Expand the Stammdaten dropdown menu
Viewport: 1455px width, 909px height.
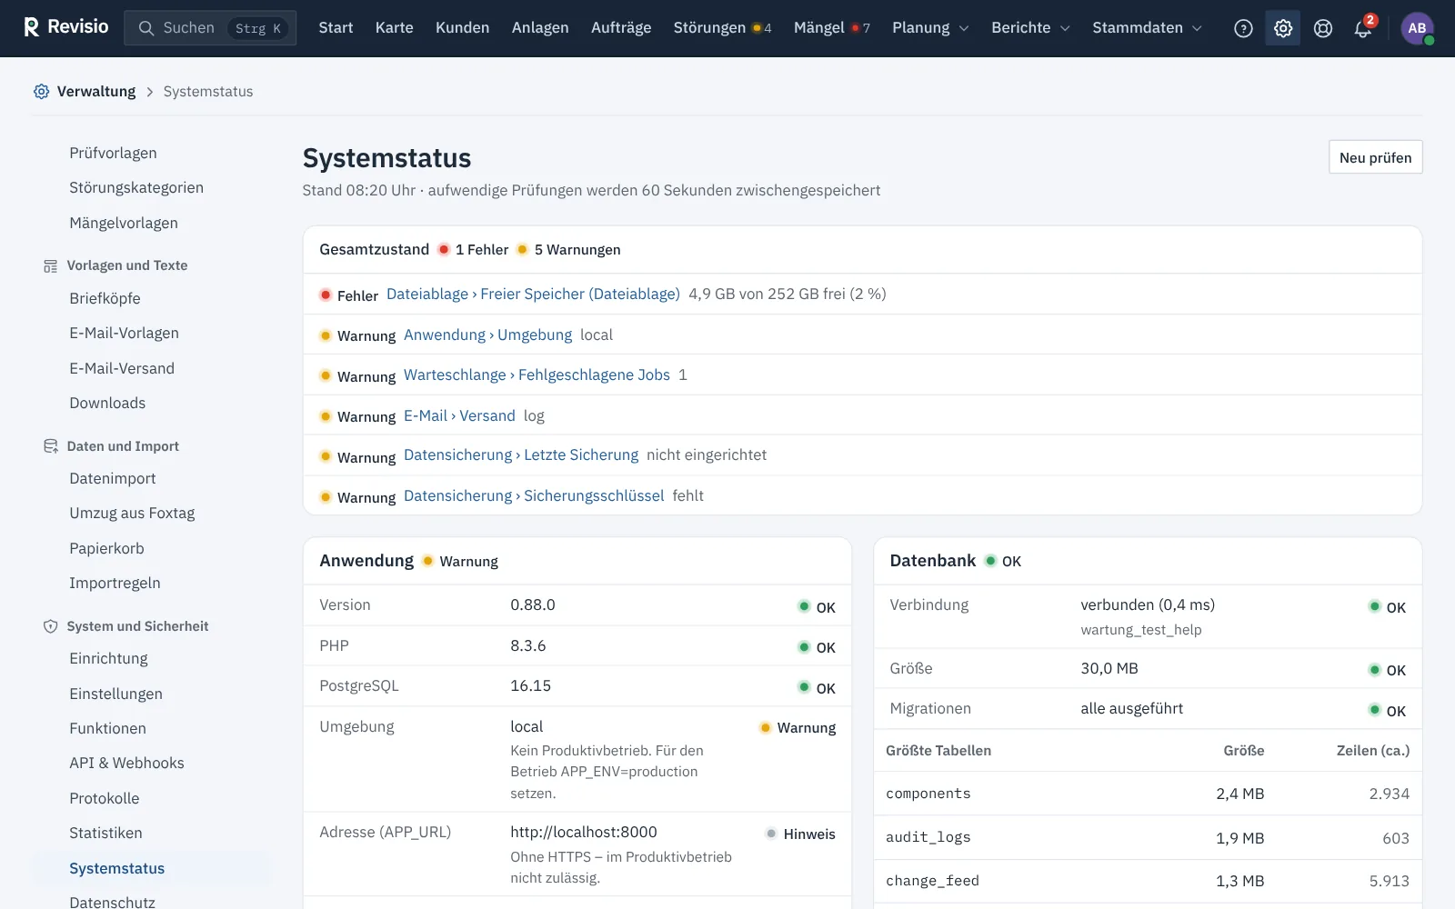pyautogui.click(x=1147, y=28)
